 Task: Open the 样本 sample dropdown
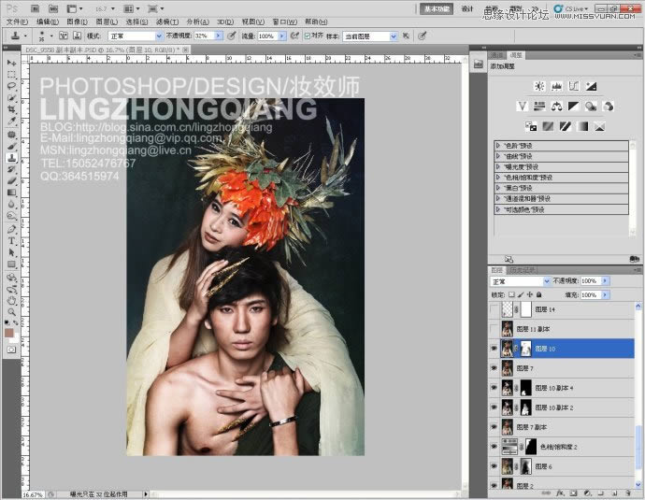[x=370, y=36]
